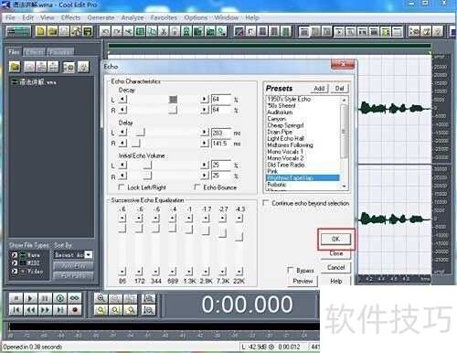This screenshot has width=457, height=353.
Task: Toggle the Wave file type checkbox
Action: click(14, 255)
